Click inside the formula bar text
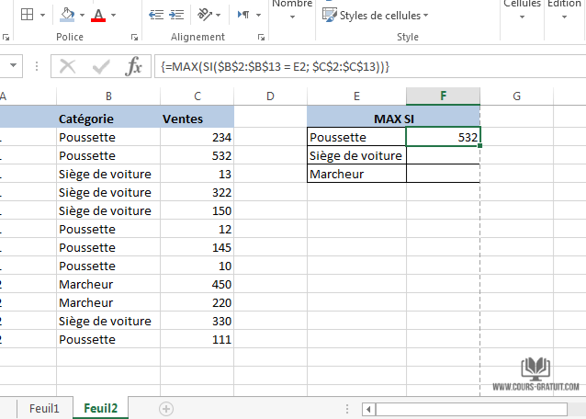586x419 pixels. click(367, 66)
